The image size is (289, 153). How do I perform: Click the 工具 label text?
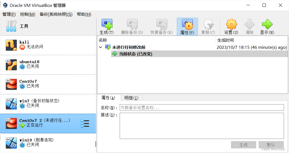24,26
